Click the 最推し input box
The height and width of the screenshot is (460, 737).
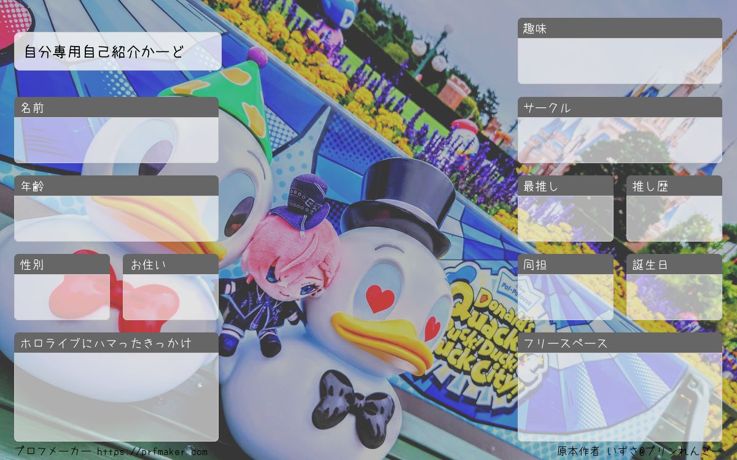[566, 218]
